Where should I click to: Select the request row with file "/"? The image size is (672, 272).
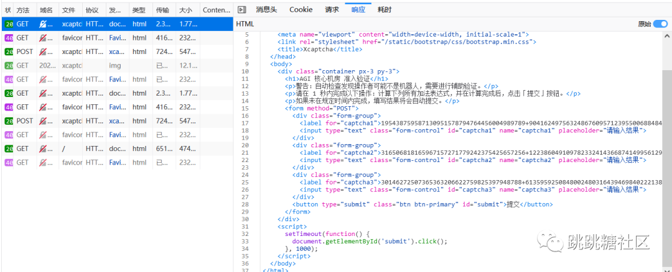(118, 149)
